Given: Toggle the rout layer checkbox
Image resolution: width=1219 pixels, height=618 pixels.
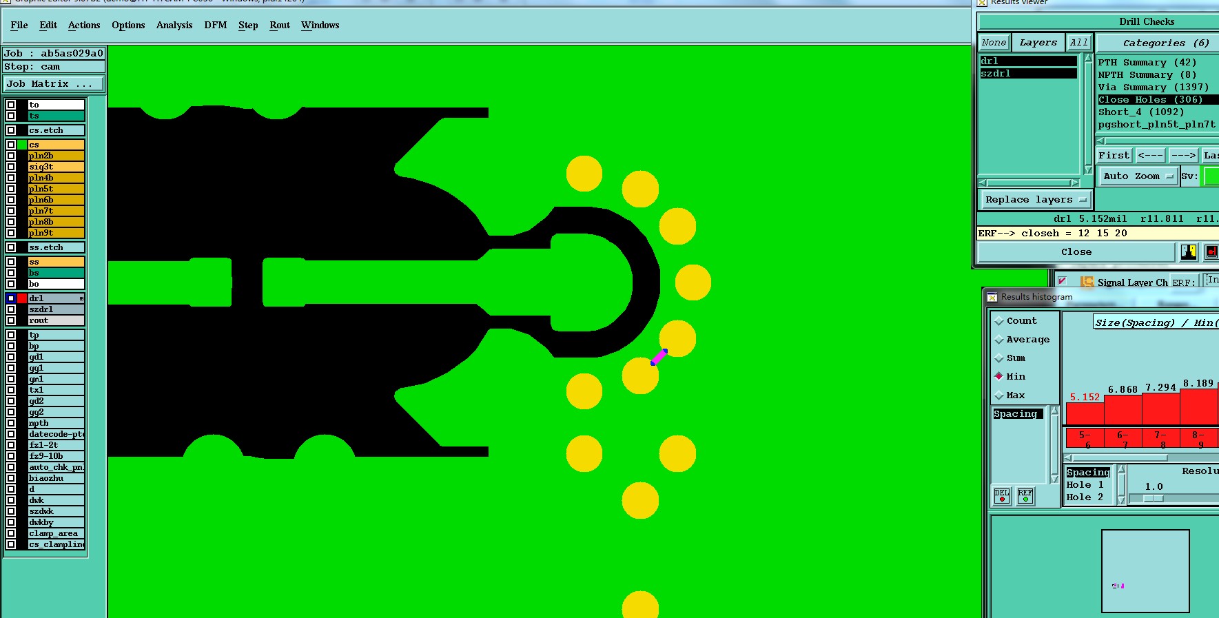Looking at the screenshot, I should [11, 320].
